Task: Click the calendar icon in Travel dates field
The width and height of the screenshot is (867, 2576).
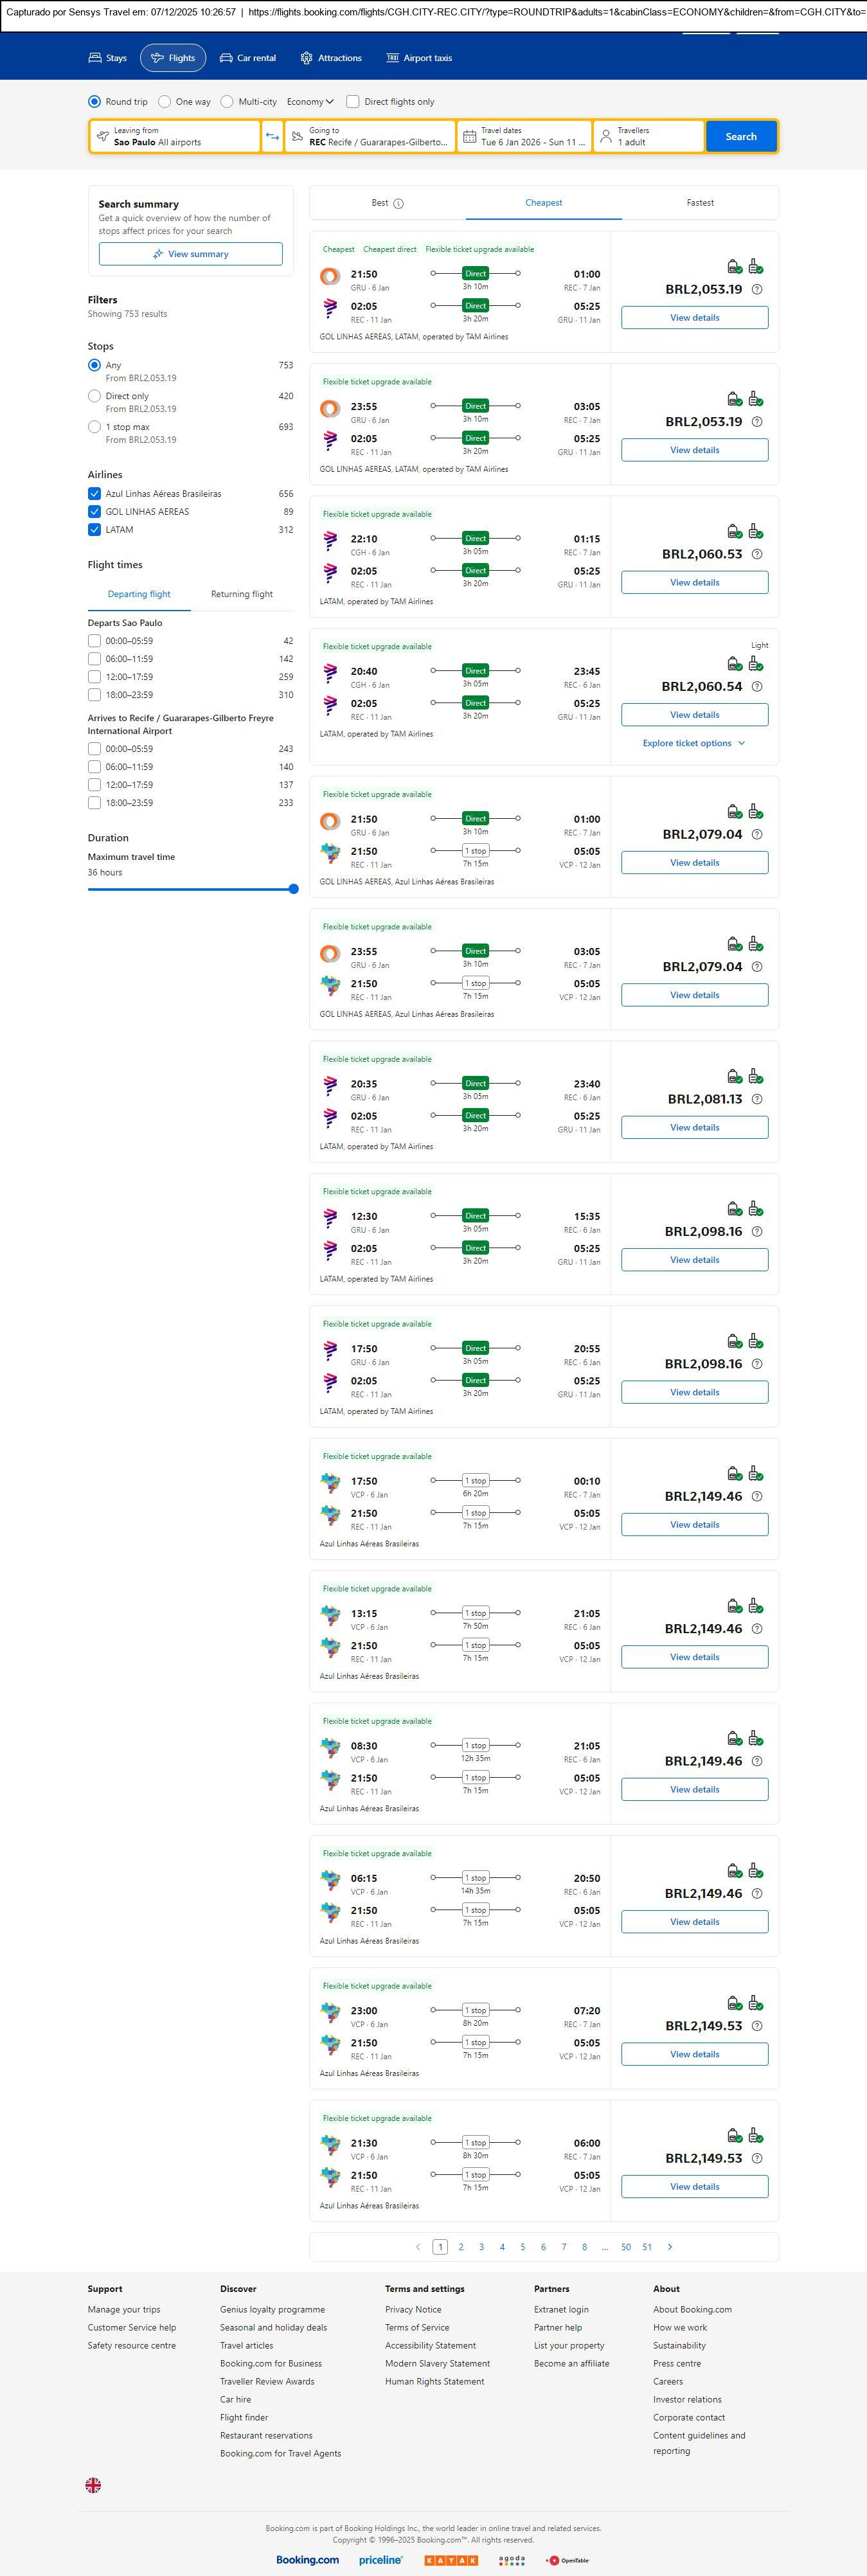Action: coord(469,136)
